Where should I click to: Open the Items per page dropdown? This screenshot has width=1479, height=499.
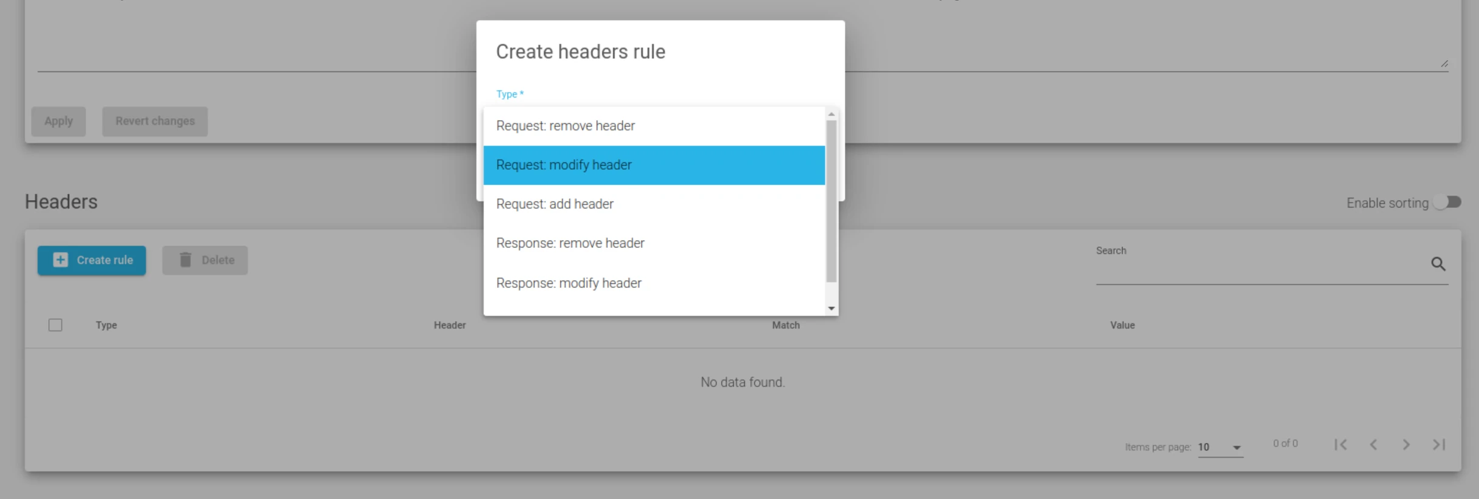(1220, 447)
